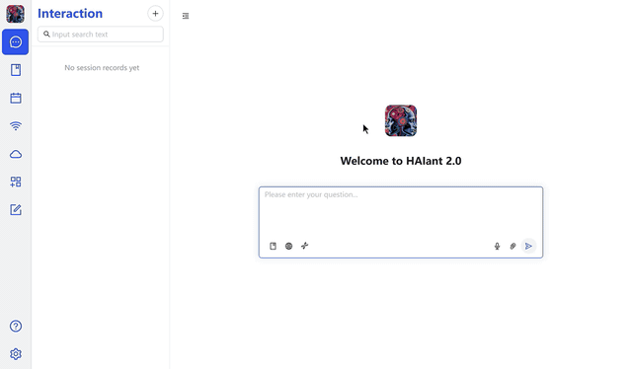Attach a file with paperclip icon
The width and height of the screenshot is (632, 369).
(x=513, y=246)
